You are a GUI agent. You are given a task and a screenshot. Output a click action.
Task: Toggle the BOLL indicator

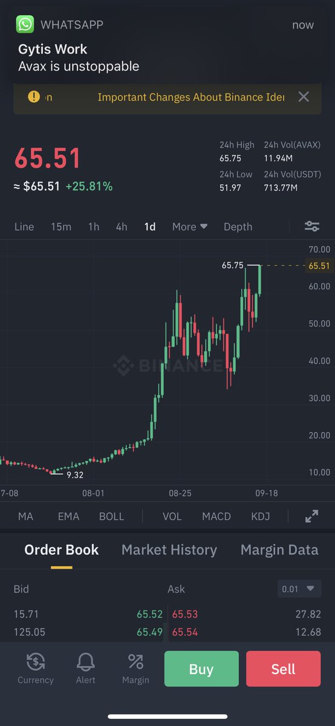(111, 516)
